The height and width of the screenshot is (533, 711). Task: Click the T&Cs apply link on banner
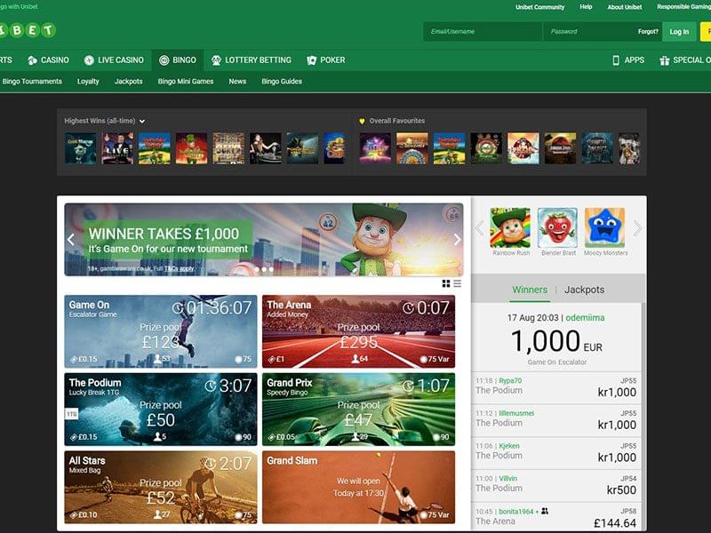click(178, 269)
